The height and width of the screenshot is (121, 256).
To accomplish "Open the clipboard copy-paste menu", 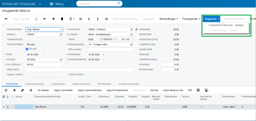I will point(72,19).
